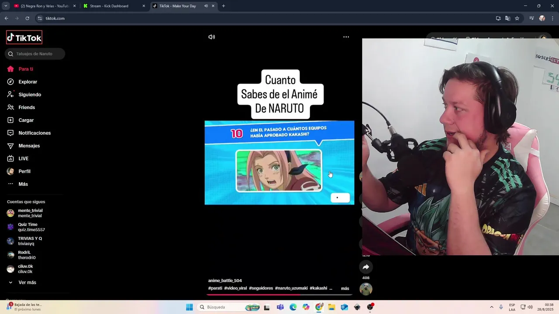Screen dimensions: 559x314
Task: Open Copilot from taskbar
Action: coord(306,307)
